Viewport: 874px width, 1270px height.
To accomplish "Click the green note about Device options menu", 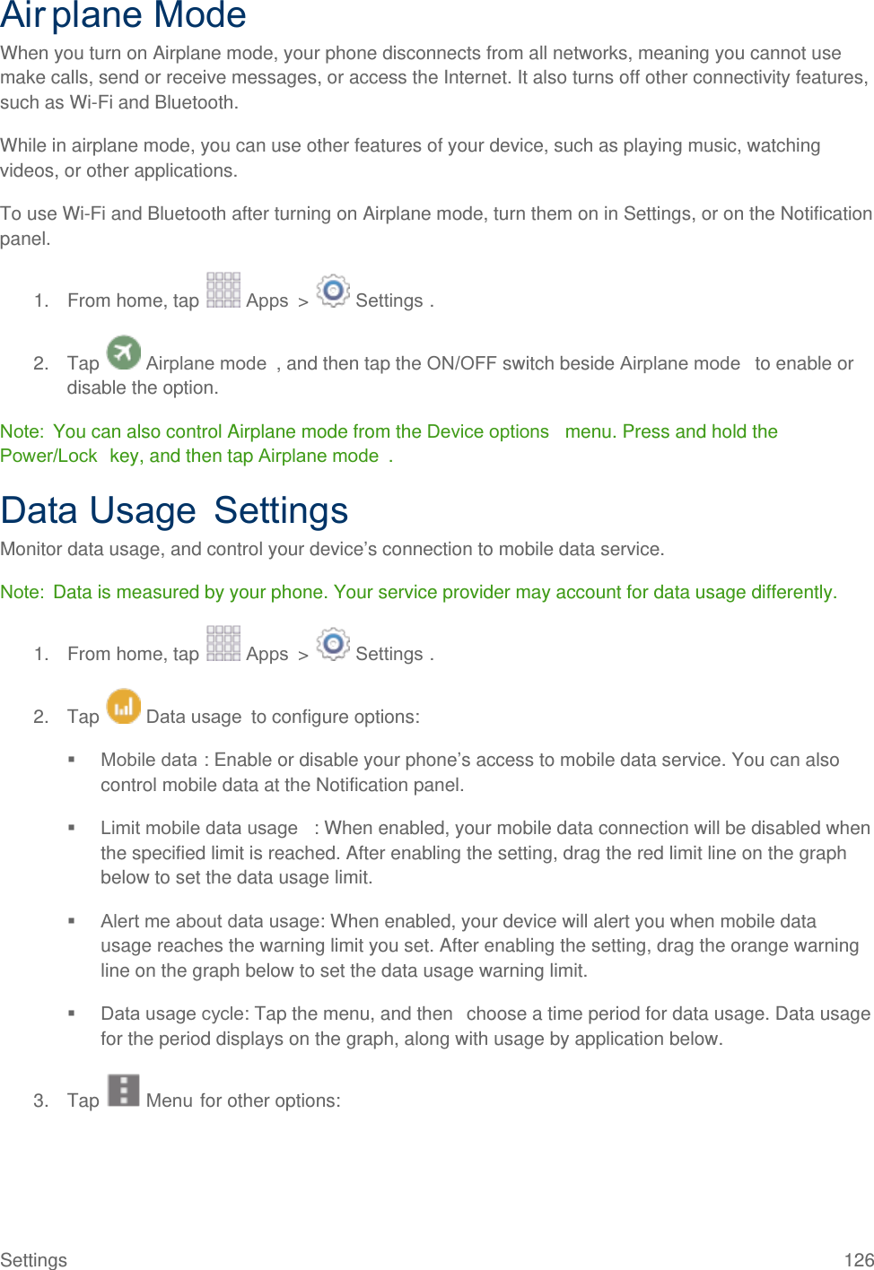I will pyautogui.click(x=389, y=443).
